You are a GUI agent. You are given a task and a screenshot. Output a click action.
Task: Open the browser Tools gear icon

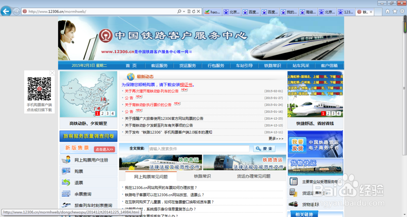402,11
